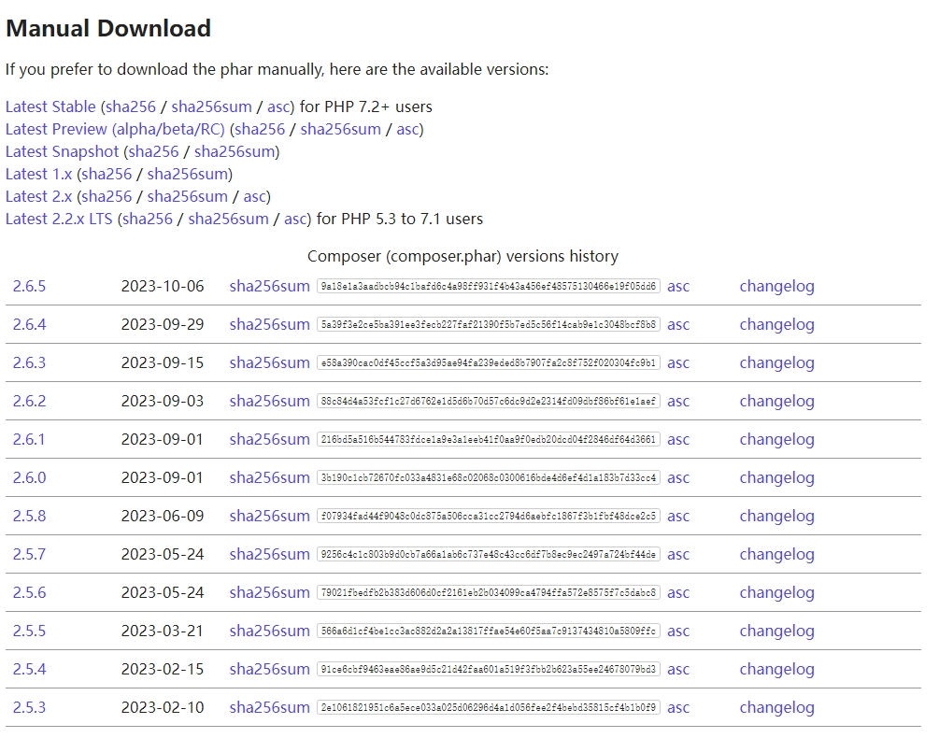Open sha256sum link for version 2.5.6

pos(269,592)
